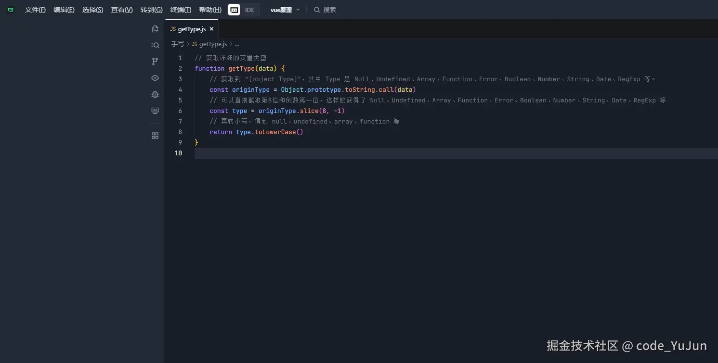718x363 pixels.
Task: Open the Extensions grid icon
Action: pos(155,136)
